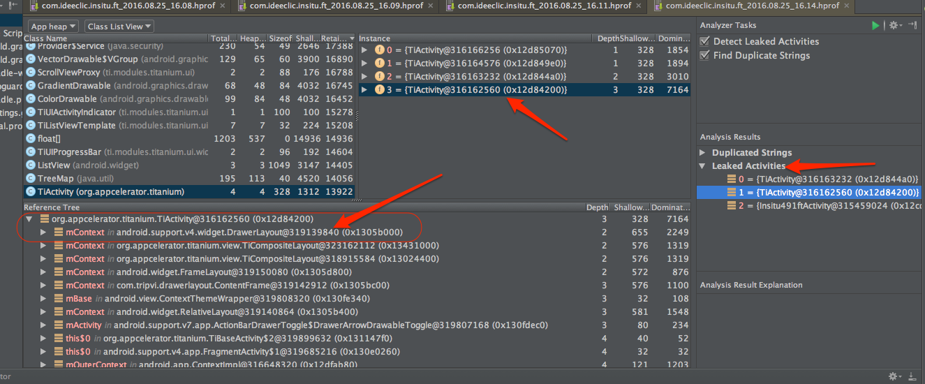The height and width of the screenshot is (384, 925).
Task: Click class icon beside ListView row
Action: (30, 165)
